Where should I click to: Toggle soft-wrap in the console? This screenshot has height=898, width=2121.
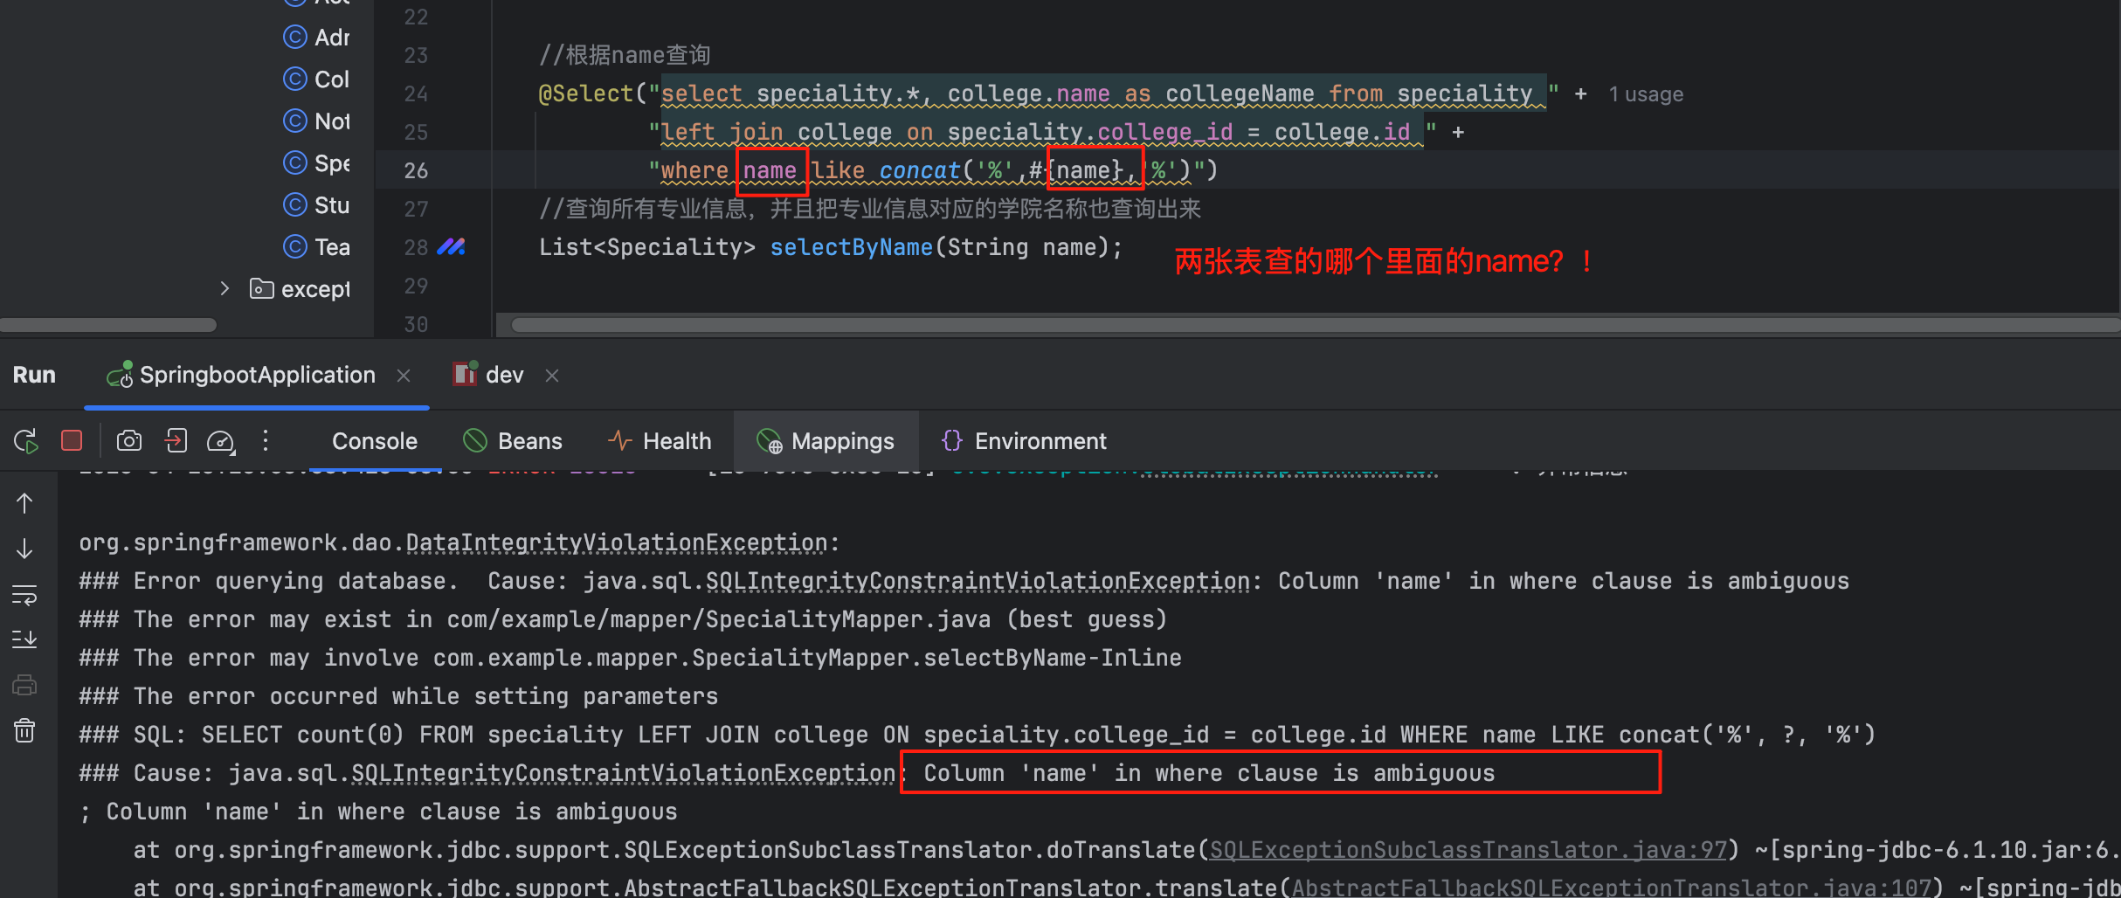point(24,595)
